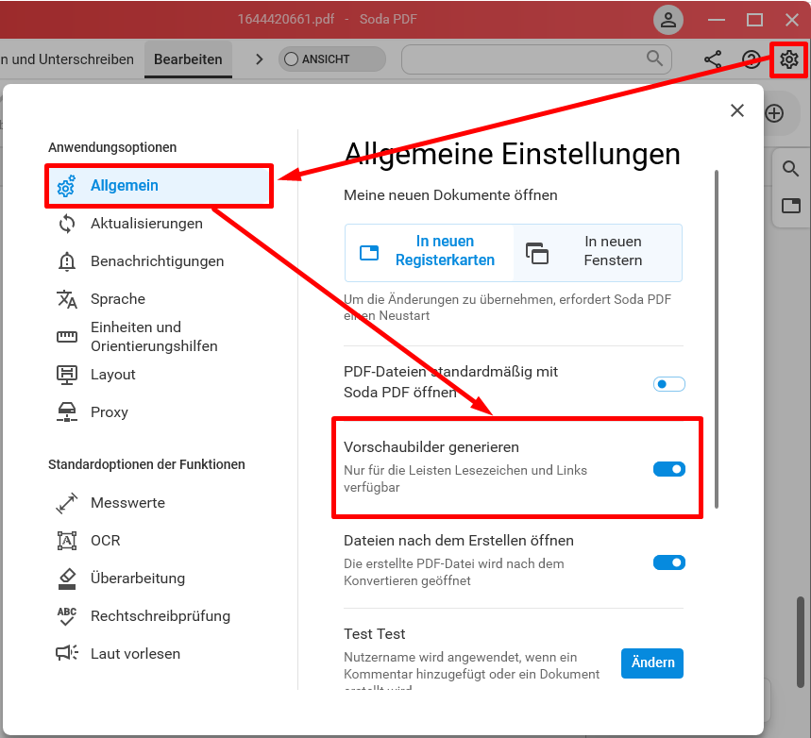Click the title bar text 1644420661.pdf
Viewport: 811px width, 738px height.
pos(286,19)
